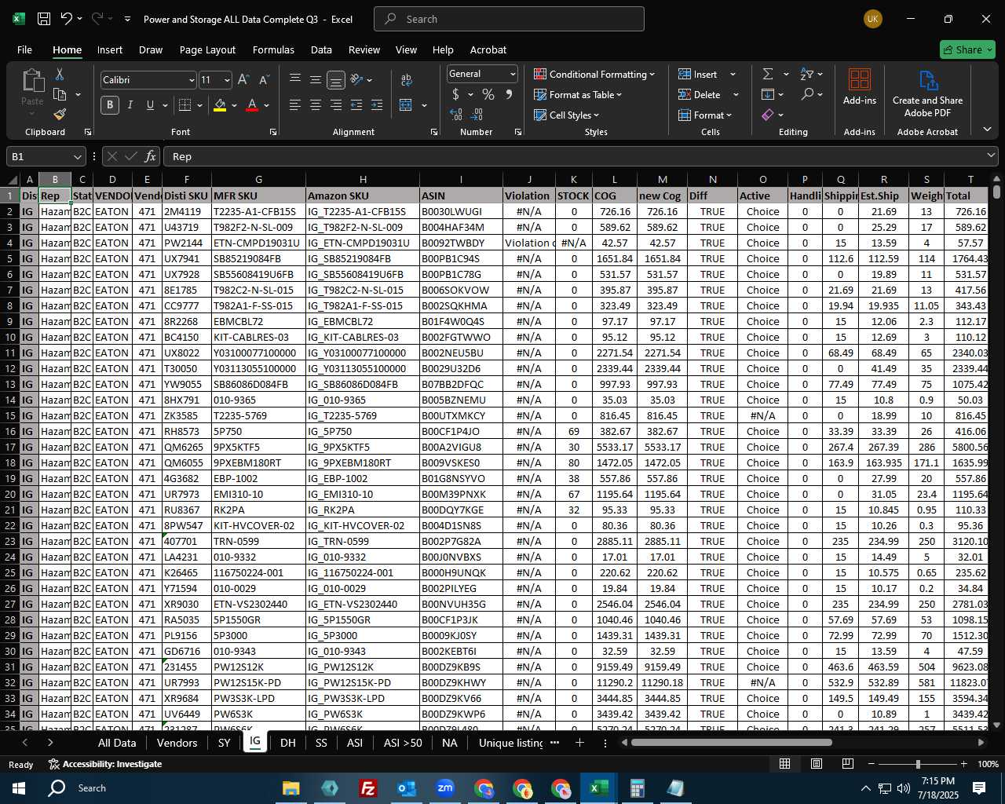The width and height of the screenshot is (1005, 804).
Task: Expand Format as Table menu
Action: point(578,95)
